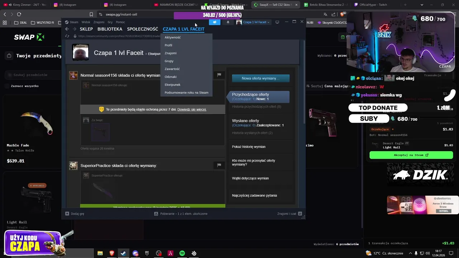Open Znajomi menu in the Steam menu bar
Viewport: 459px width, 258px height.
[99, 22]
